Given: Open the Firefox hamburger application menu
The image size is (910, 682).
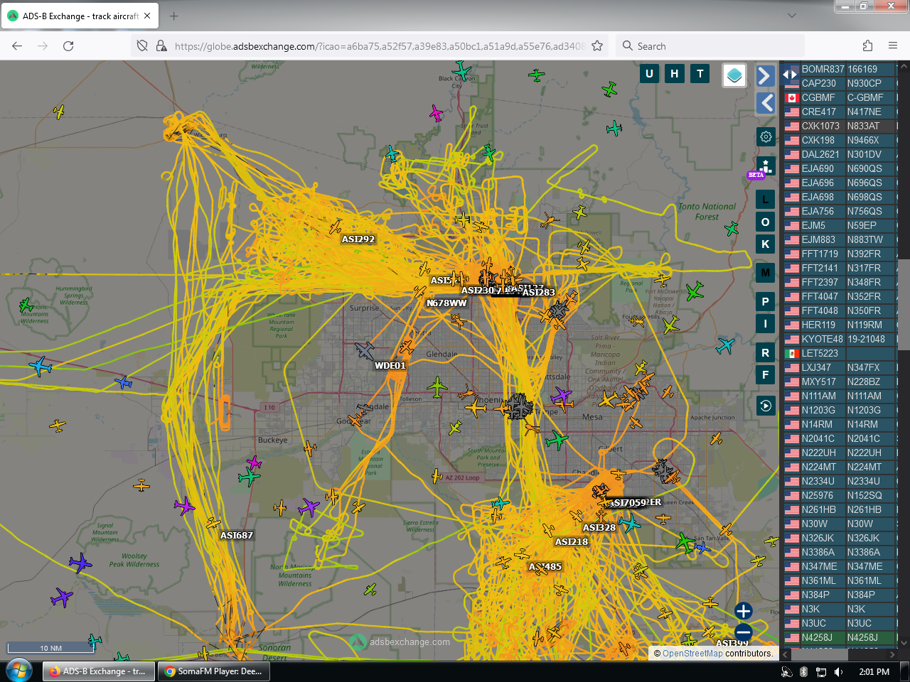Looking at the screenshot, I should [893, 45].
